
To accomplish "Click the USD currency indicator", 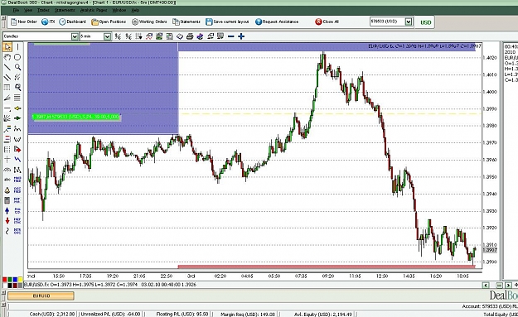I will [426, 22].
